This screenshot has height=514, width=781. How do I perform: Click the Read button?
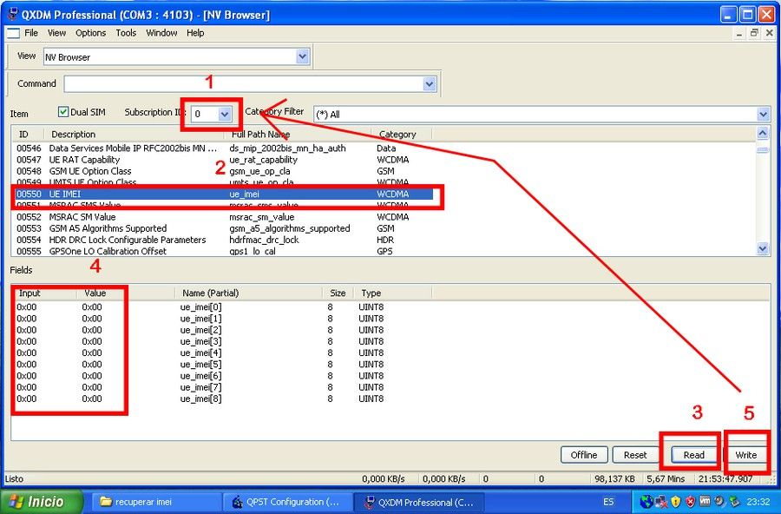click(x=694, y=455)
